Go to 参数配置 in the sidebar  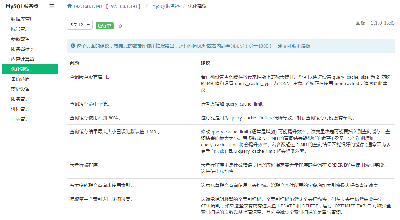point(20,39)
